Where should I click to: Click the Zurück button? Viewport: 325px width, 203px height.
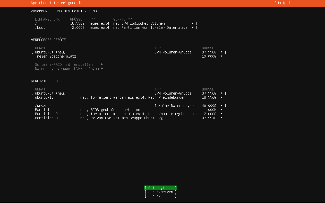(x=160, y=196)
